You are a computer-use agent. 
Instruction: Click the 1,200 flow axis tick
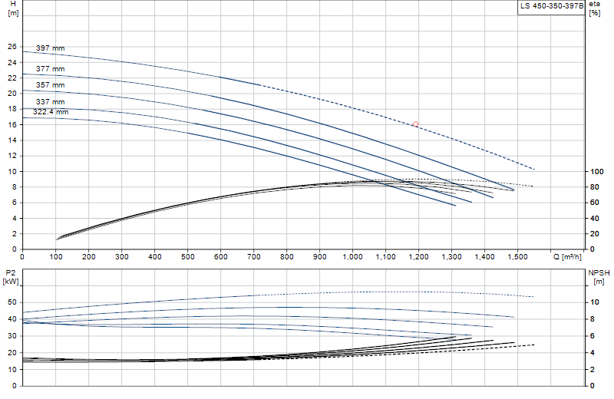[x=418, y=257]
